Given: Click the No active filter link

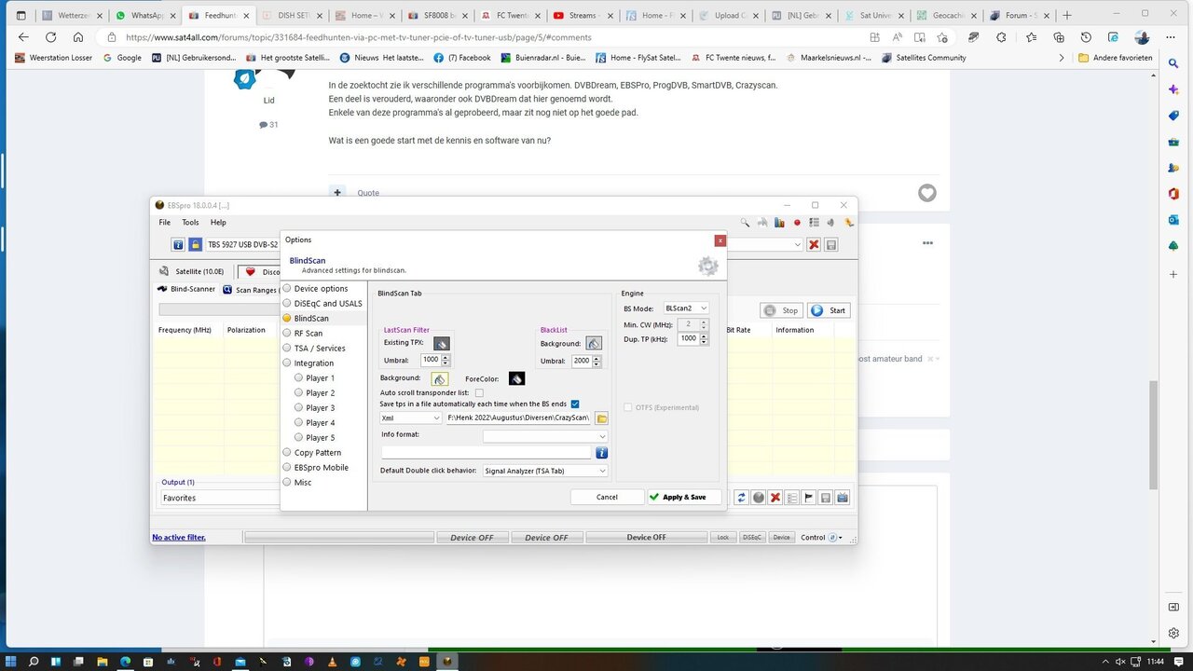Looking at the screenshot, I should coord(179,538).
